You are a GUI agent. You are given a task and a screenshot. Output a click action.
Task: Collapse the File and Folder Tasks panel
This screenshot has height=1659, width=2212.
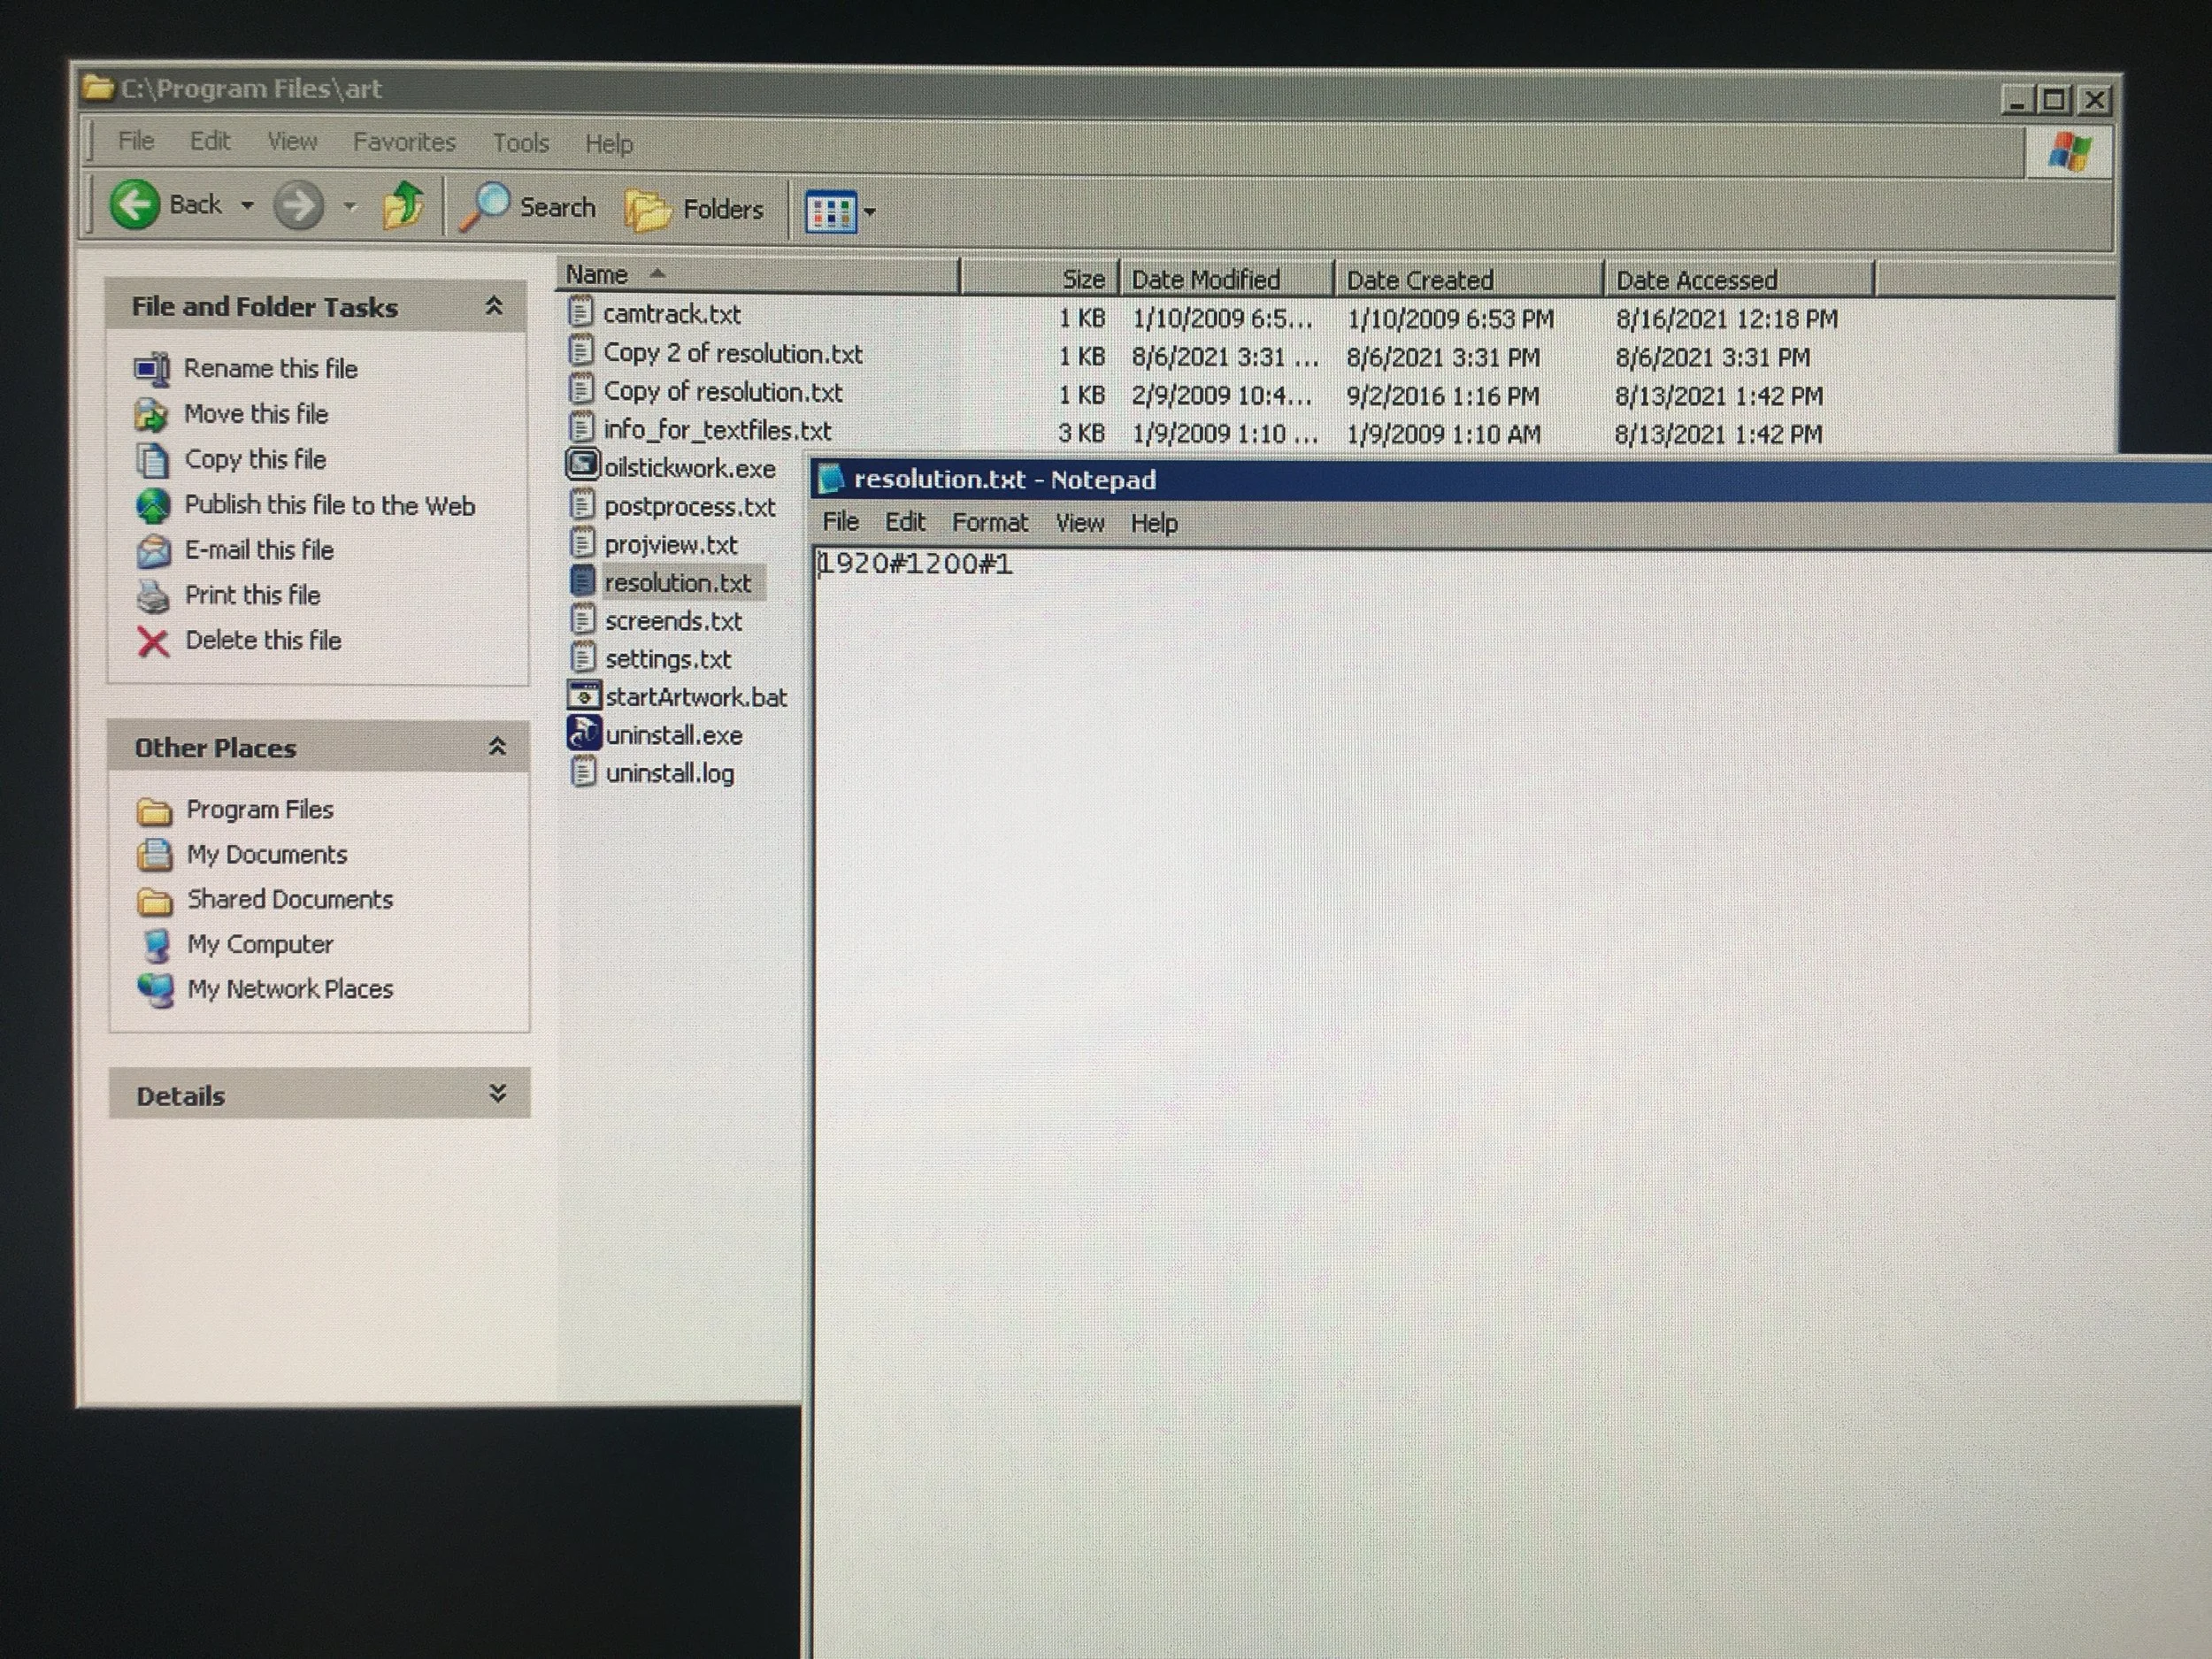[x=494, y=306]
